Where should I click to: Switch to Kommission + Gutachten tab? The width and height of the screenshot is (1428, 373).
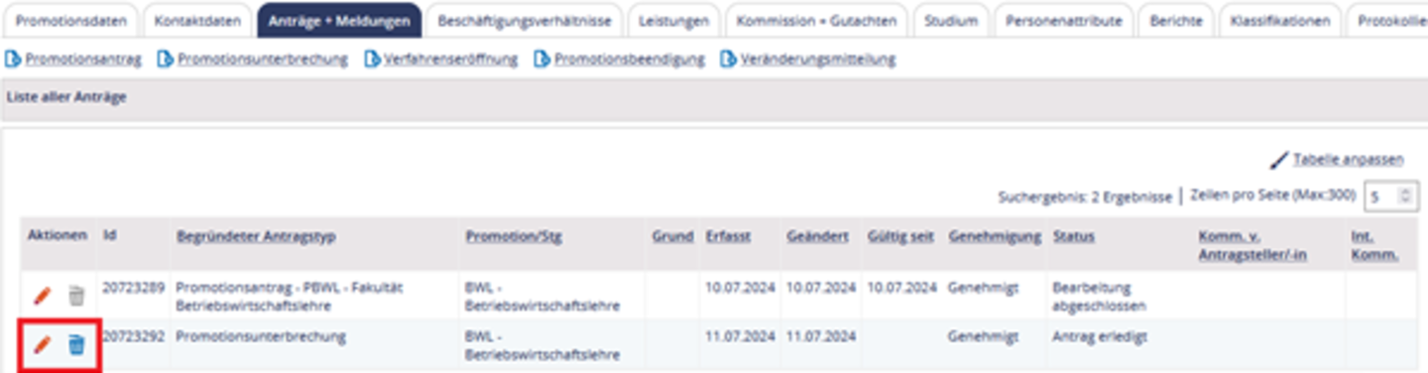tap(816, 21)
